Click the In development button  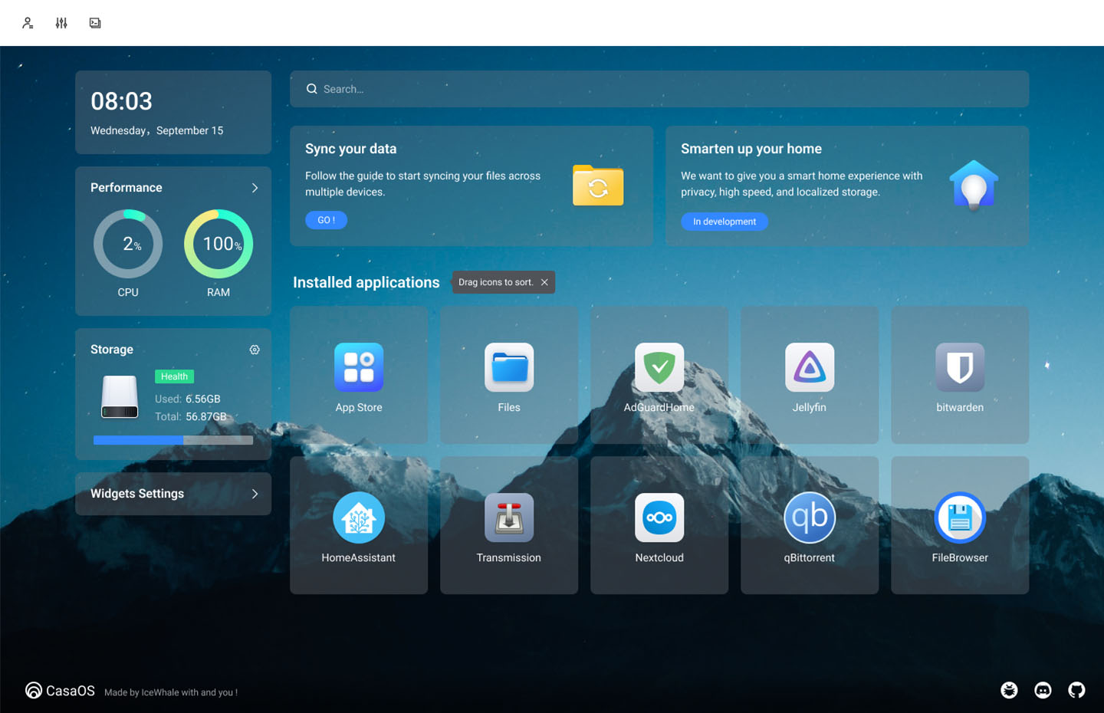(x=724, y=222)
